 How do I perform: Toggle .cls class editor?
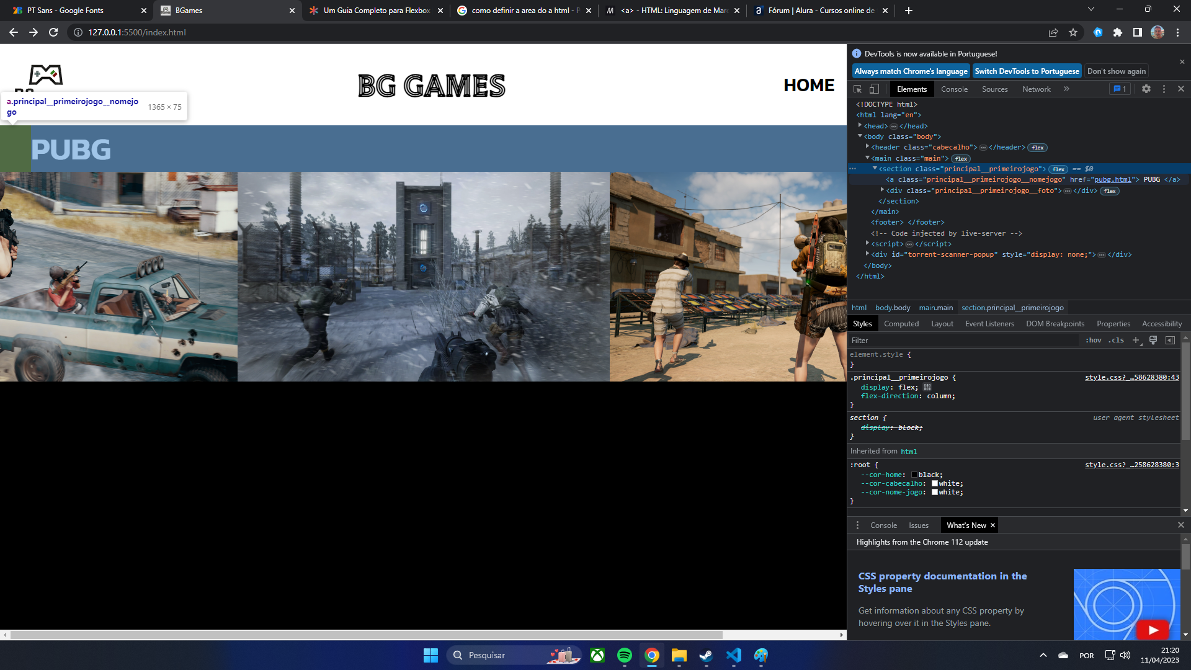point(1117,340)
